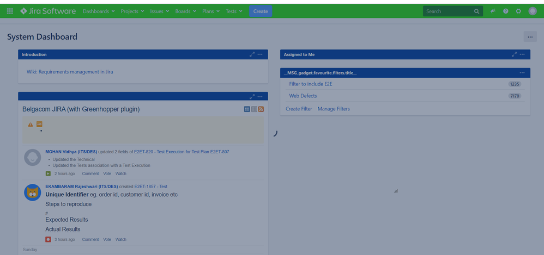Click the orange warning triangle icon
Viewport: 544px width, 255px height.
tap(31, 124)
